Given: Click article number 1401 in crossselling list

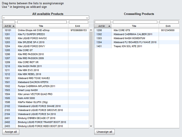Looking at the screenshot, I should click(x=99, y=46).
